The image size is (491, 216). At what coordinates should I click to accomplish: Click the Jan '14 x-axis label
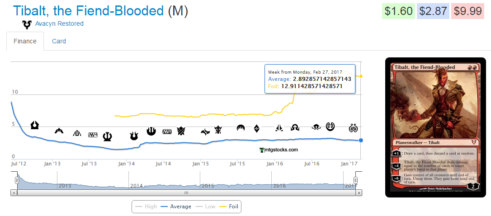(127, 164)
